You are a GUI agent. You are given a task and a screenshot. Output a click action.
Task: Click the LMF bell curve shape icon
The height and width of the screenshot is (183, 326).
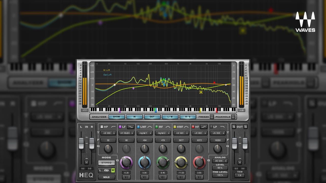pyautogui.click(x=150, y=127)
